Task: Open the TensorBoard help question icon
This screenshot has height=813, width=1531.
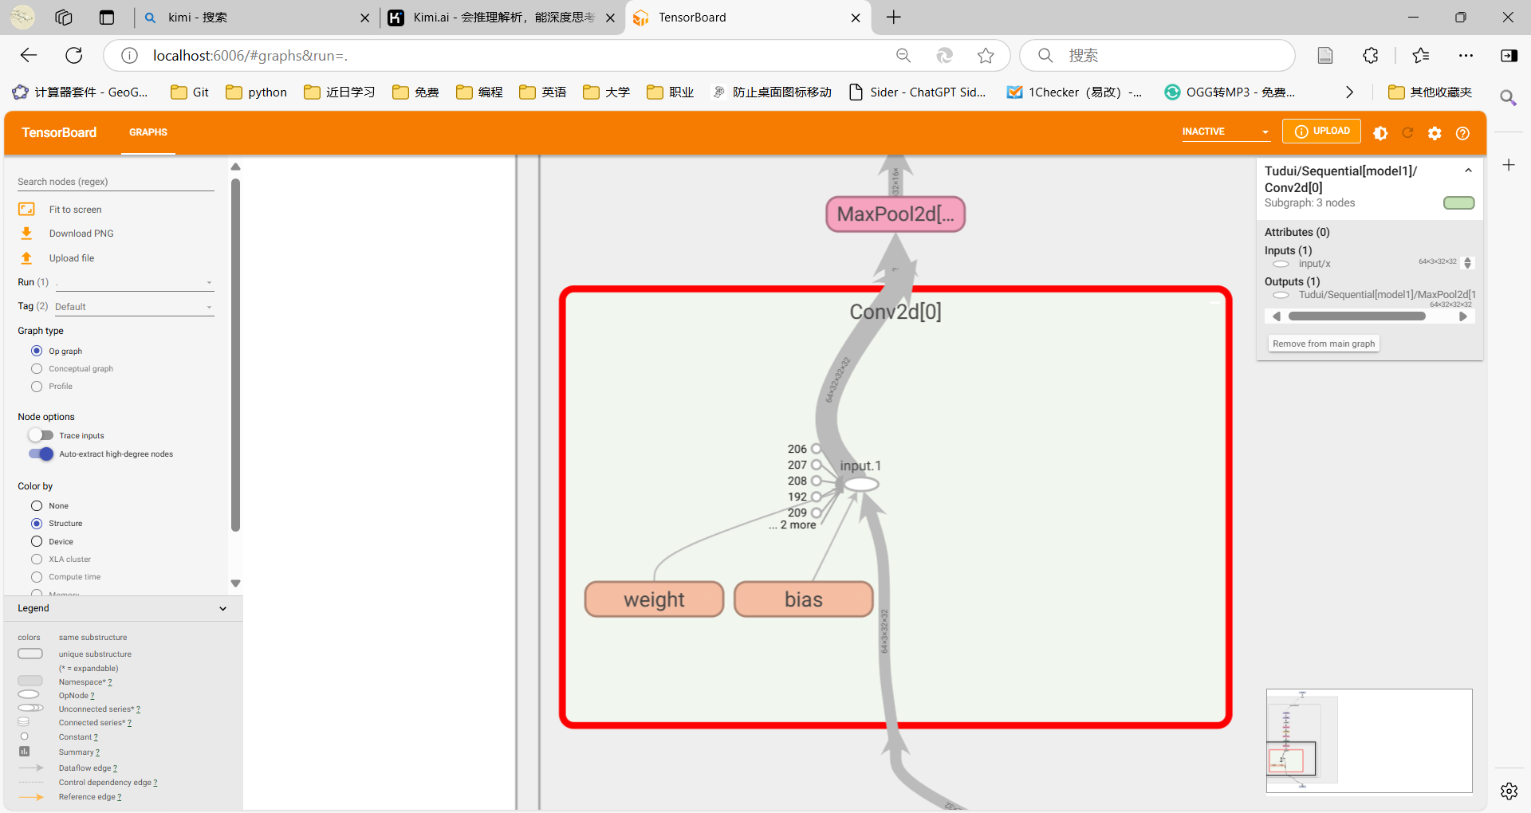Action: [x=1462, y=133]
